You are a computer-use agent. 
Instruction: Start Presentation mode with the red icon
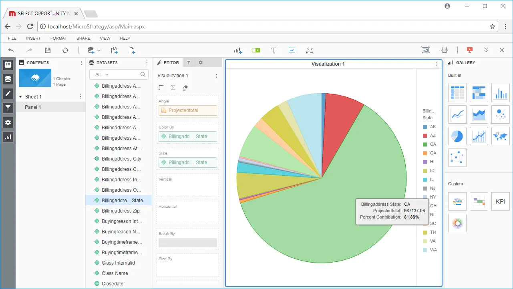469,50
